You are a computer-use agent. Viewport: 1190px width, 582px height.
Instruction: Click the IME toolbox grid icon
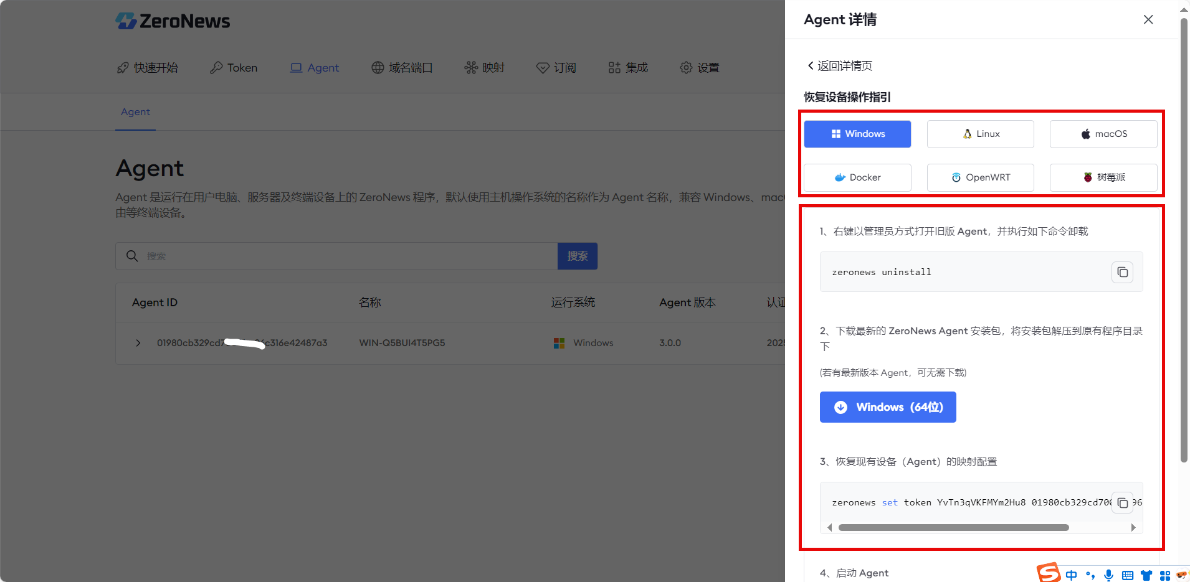click(1164, 575)
